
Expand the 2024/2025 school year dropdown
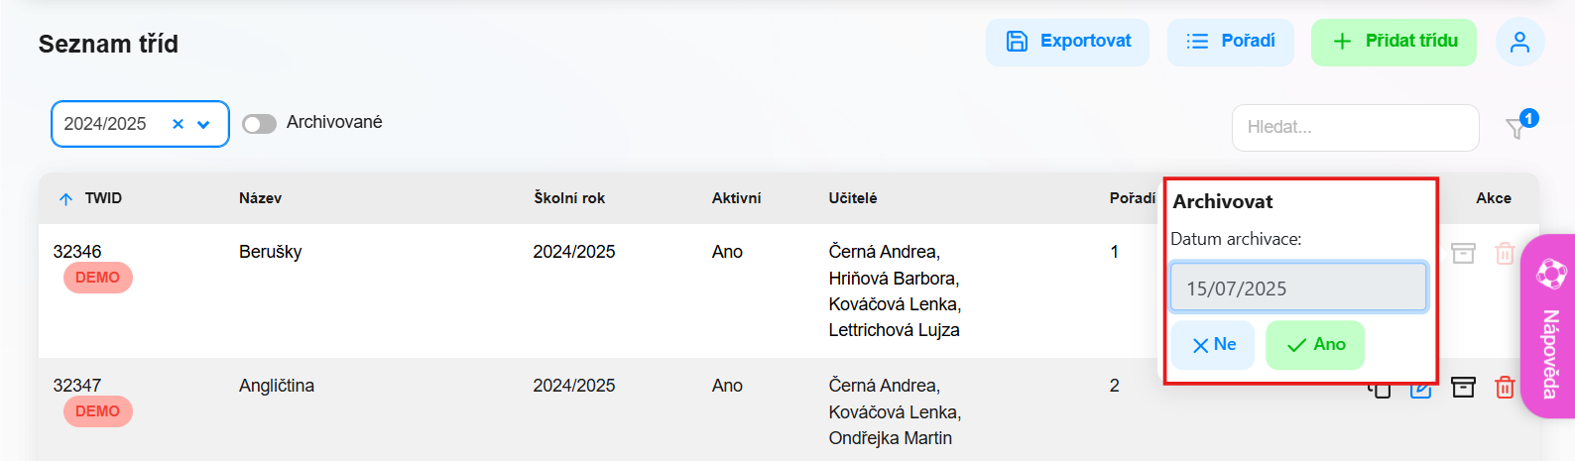point(203,125)
